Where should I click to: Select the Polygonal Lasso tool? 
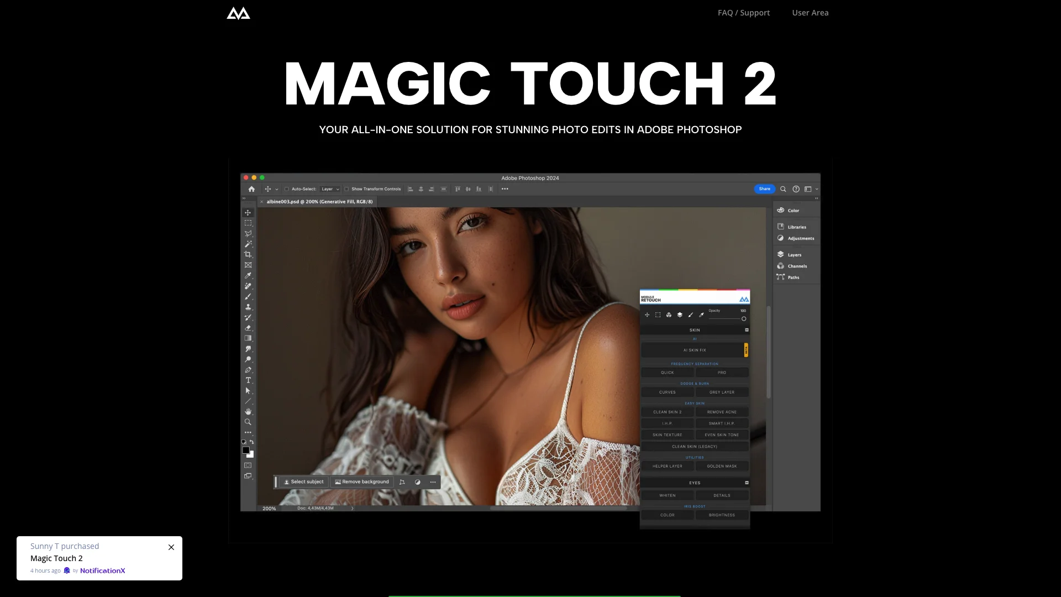click(x=248, y=234)
